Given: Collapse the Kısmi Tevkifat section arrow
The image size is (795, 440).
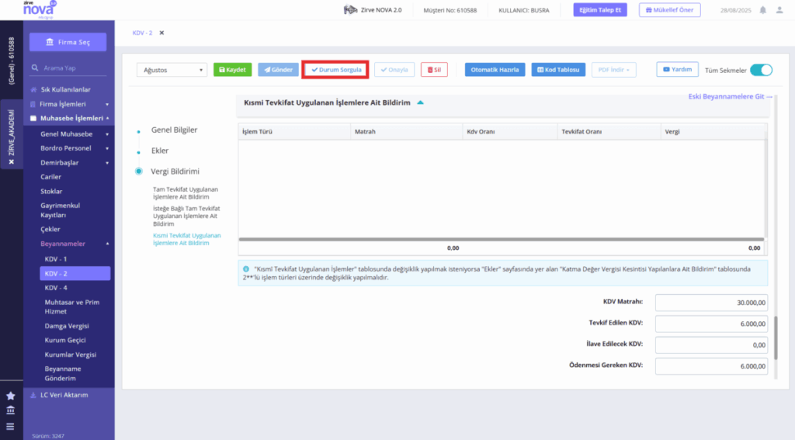Looking at the screenshot, I should (420, 102).
